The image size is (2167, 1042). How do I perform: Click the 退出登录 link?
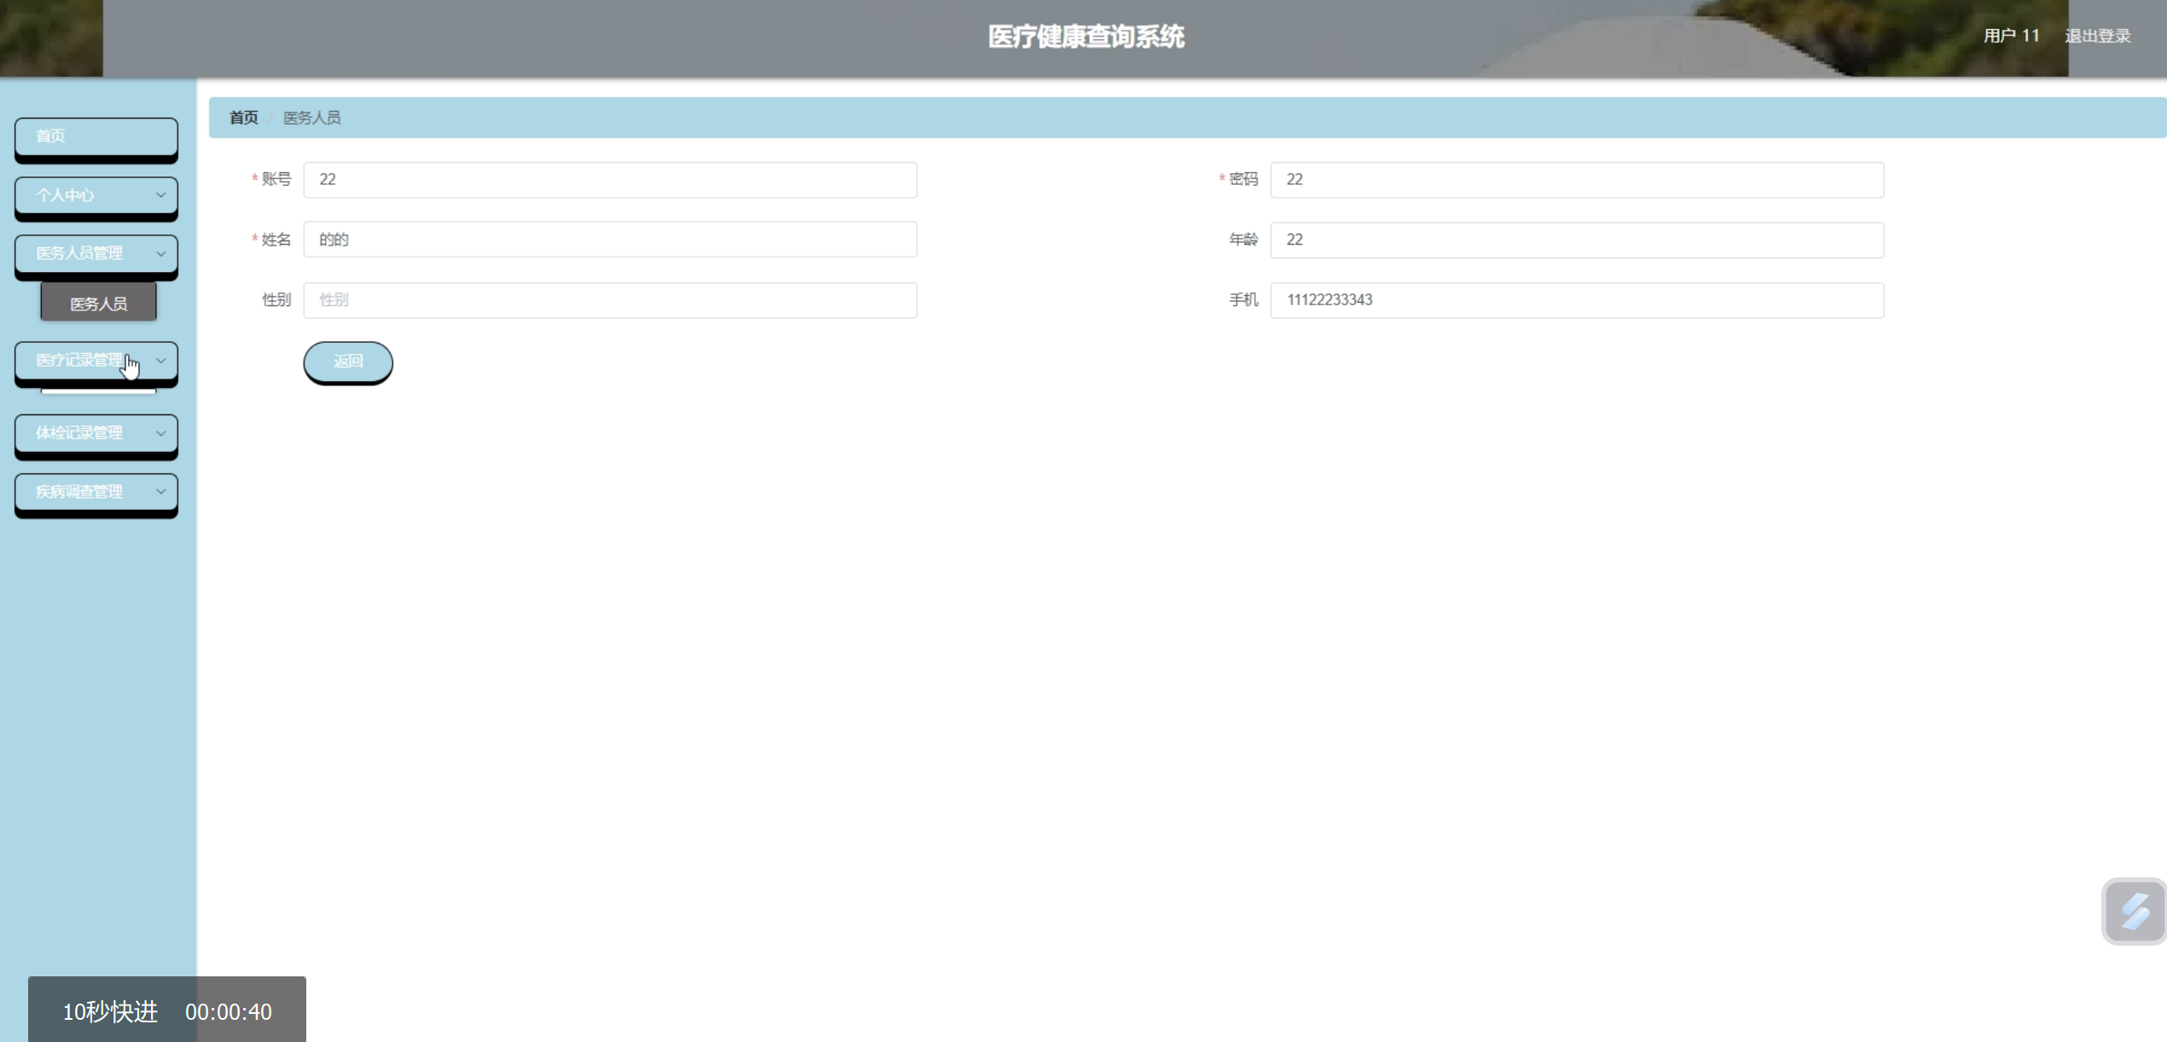2097,36
